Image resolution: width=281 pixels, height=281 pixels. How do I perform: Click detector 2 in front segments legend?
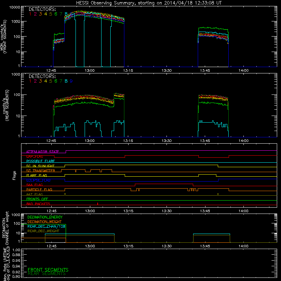35,14
